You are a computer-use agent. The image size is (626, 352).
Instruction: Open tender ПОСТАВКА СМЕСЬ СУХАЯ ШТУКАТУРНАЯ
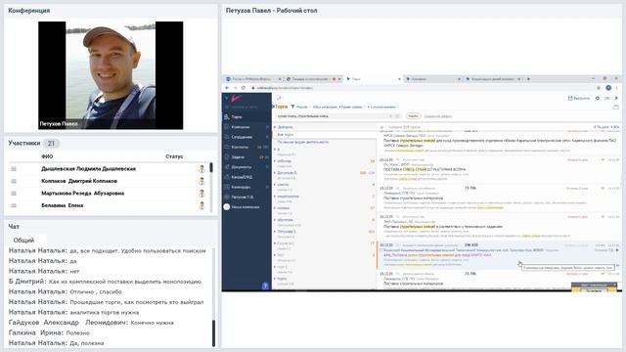pos(425,169)
